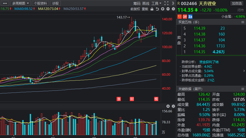Expand the 工具 dropdown menu

156,3
